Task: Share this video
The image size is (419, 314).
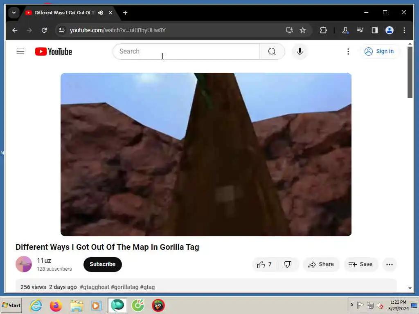Action: [x=321, y=265]
